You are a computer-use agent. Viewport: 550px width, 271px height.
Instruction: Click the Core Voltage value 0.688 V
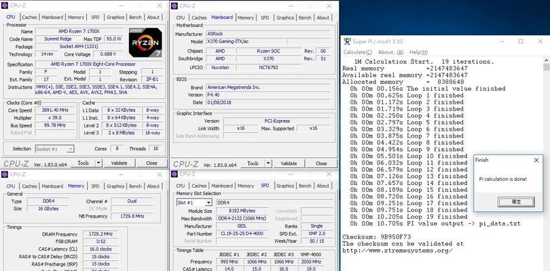(x=108, y=54)
